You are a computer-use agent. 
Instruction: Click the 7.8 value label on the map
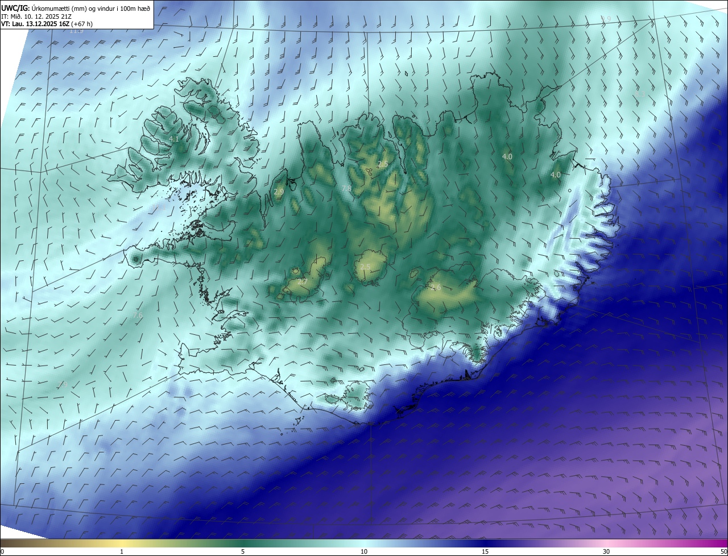pos(346,188)
